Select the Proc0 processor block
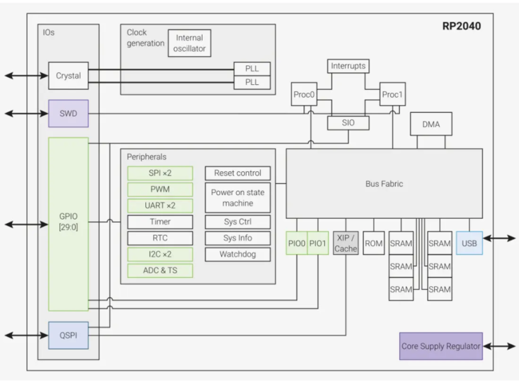 pos(304,94)
